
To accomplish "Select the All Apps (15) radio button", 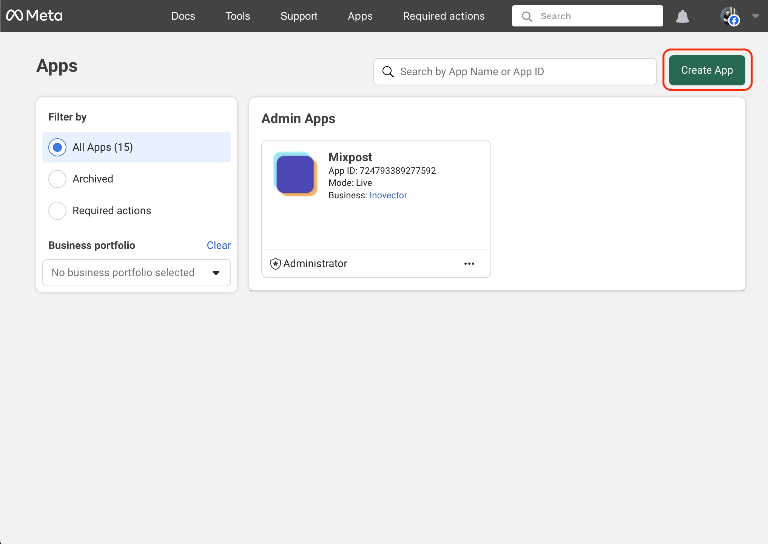I will point(57,147).
